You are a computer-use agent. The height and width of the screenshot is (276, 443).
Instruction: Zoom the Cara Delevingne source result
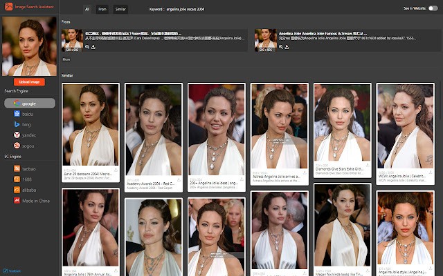coord(87,47)
